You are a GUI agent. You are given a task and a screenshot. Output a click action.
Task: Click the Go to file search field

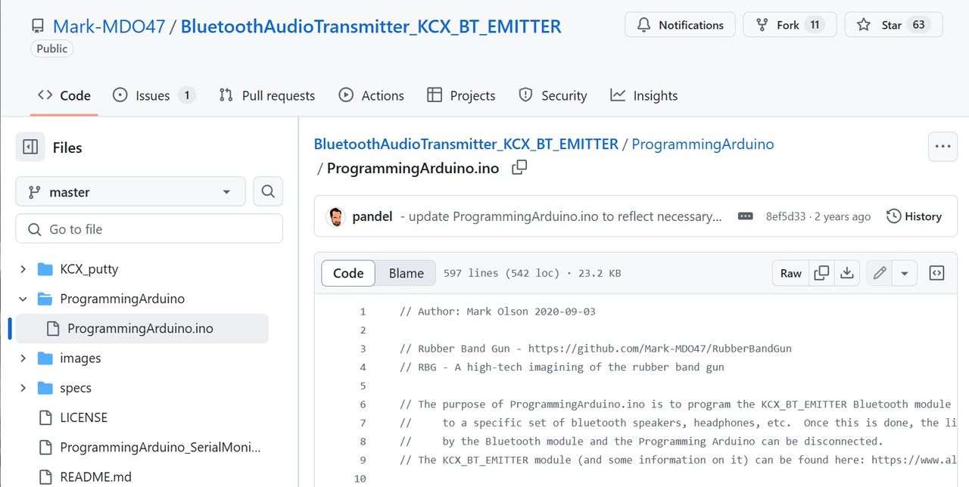point(149,229)
